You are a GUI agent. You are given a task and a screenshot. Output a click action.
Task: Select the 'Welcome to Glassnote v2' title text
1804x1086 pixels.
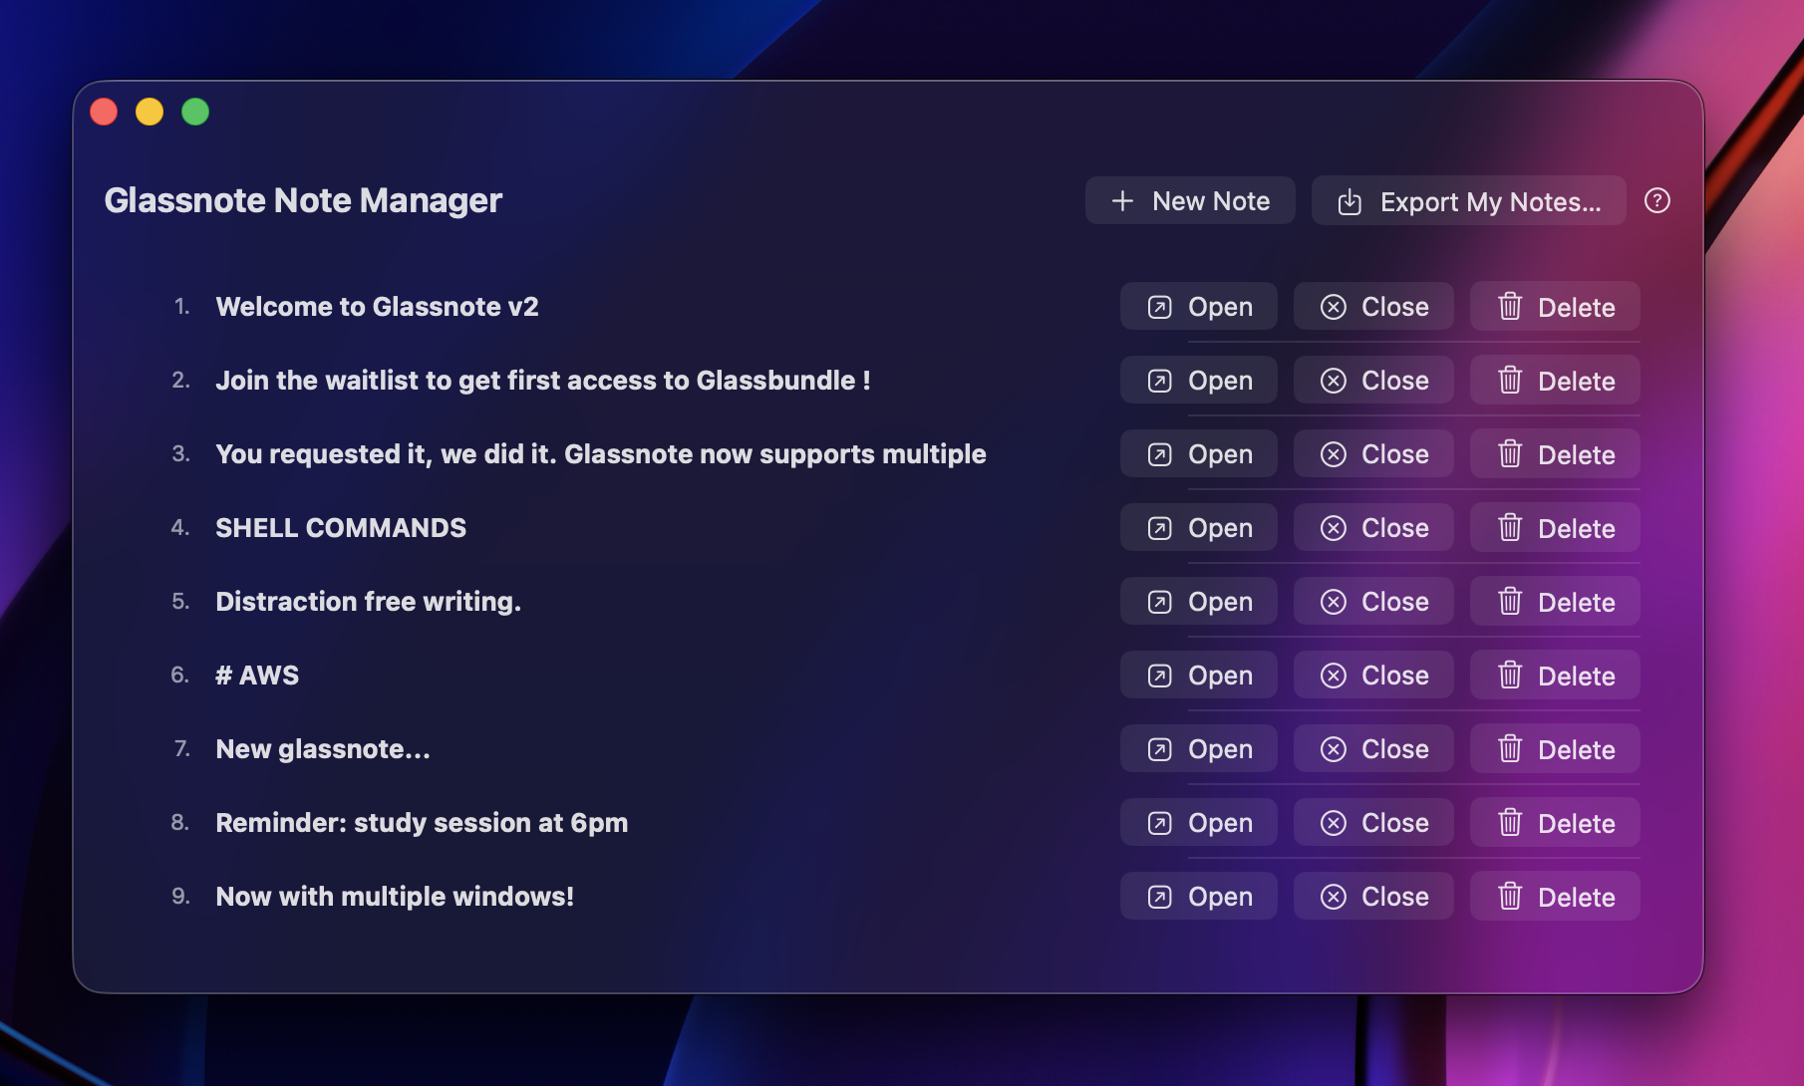(x=377, y=307)
